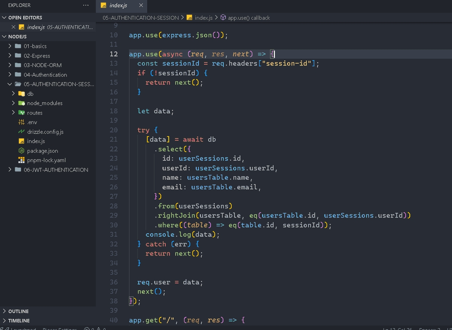
Task: Click the '.from' call on line 28
Action: pos(164,206)
